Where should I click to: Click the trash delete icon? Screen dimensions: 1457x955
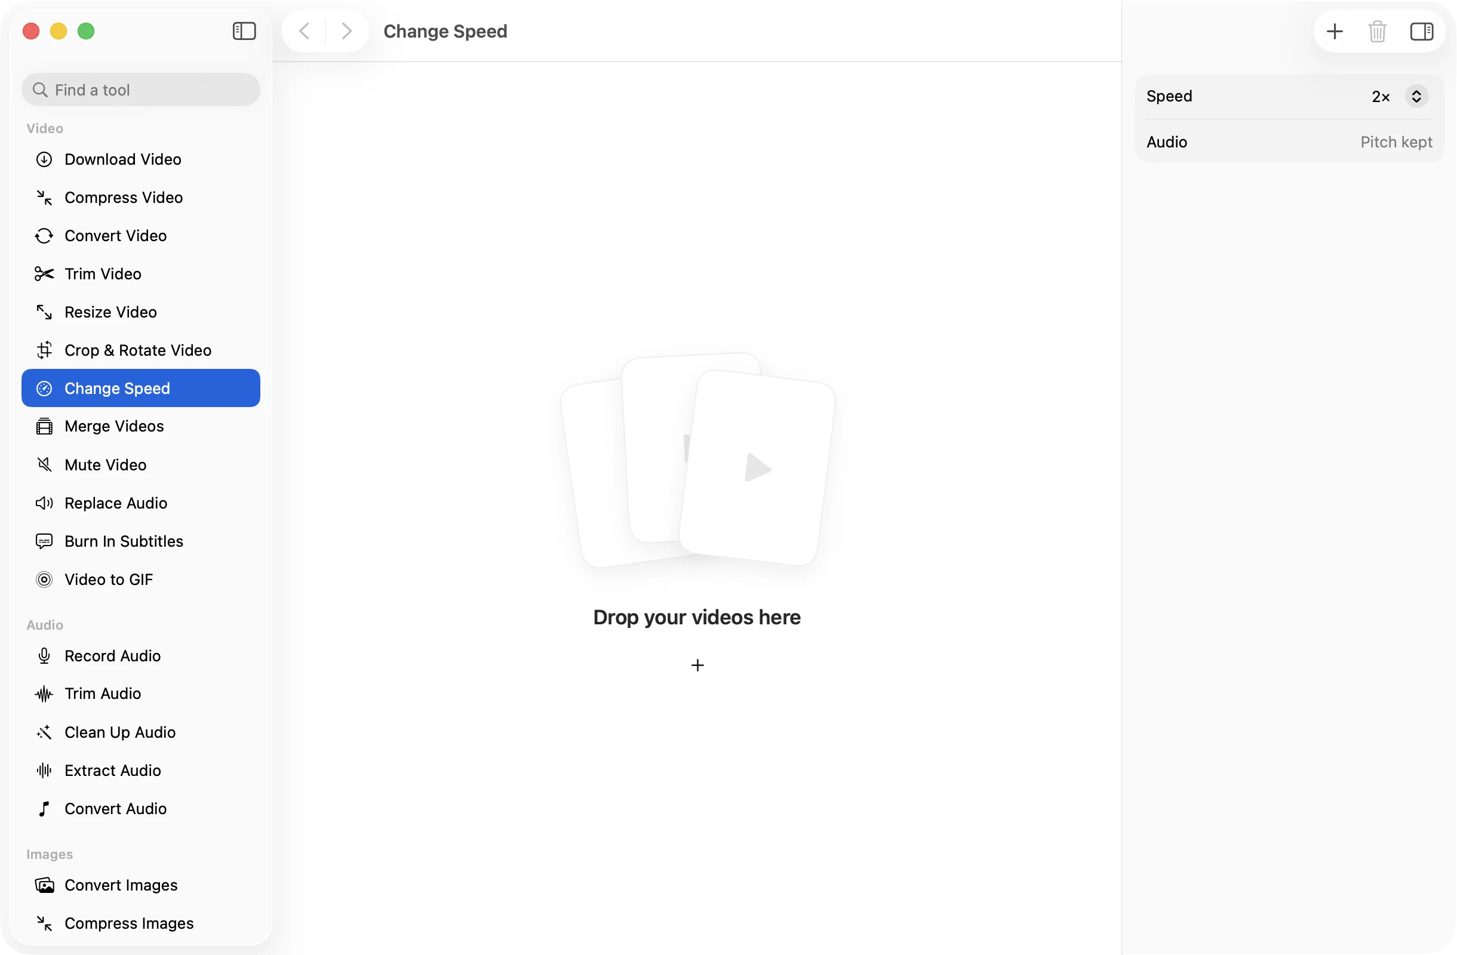tap(1378, 31)
